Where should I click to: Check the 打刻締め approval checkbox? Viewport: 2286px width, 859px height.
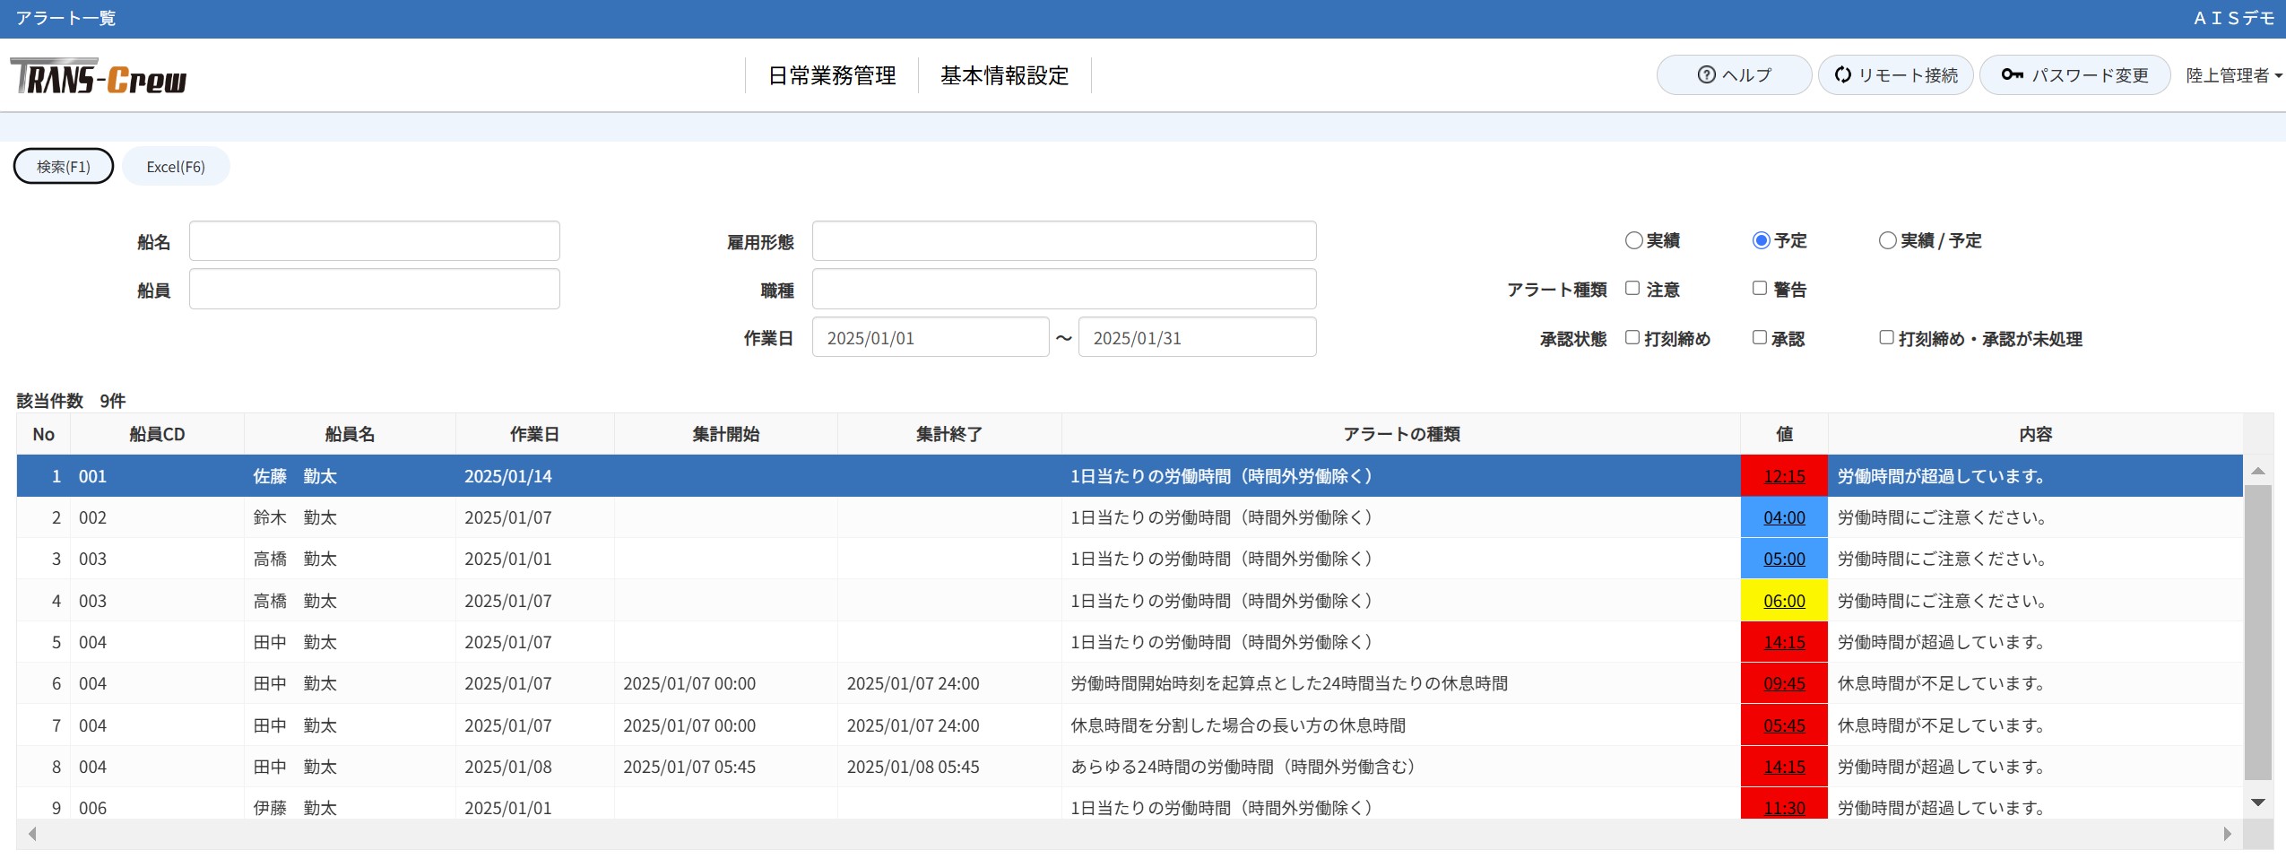point(1632,337)
